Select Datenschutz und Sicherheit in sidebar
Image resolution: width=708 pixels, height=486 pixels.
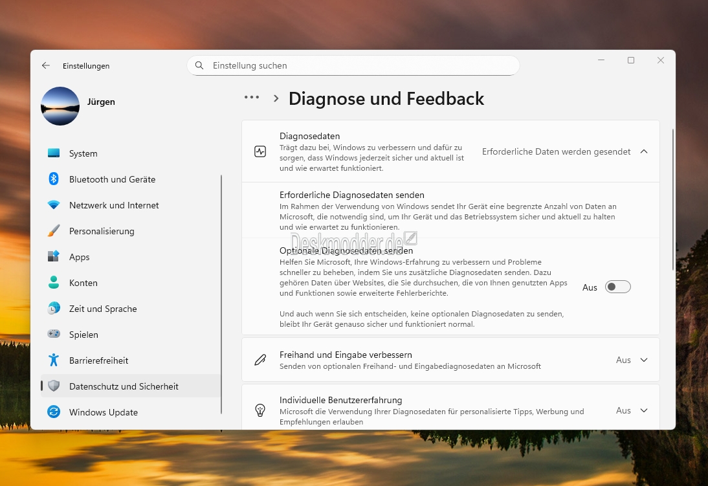pyautogui.click(x=124, y=386)
